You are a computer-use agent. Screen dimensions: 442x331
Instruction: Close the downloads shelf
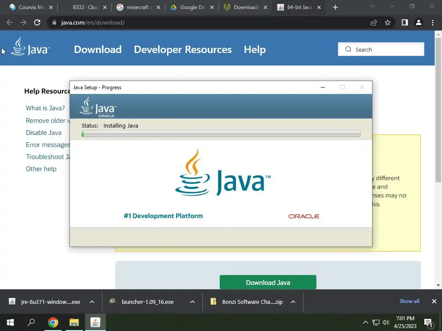(434, 301)
